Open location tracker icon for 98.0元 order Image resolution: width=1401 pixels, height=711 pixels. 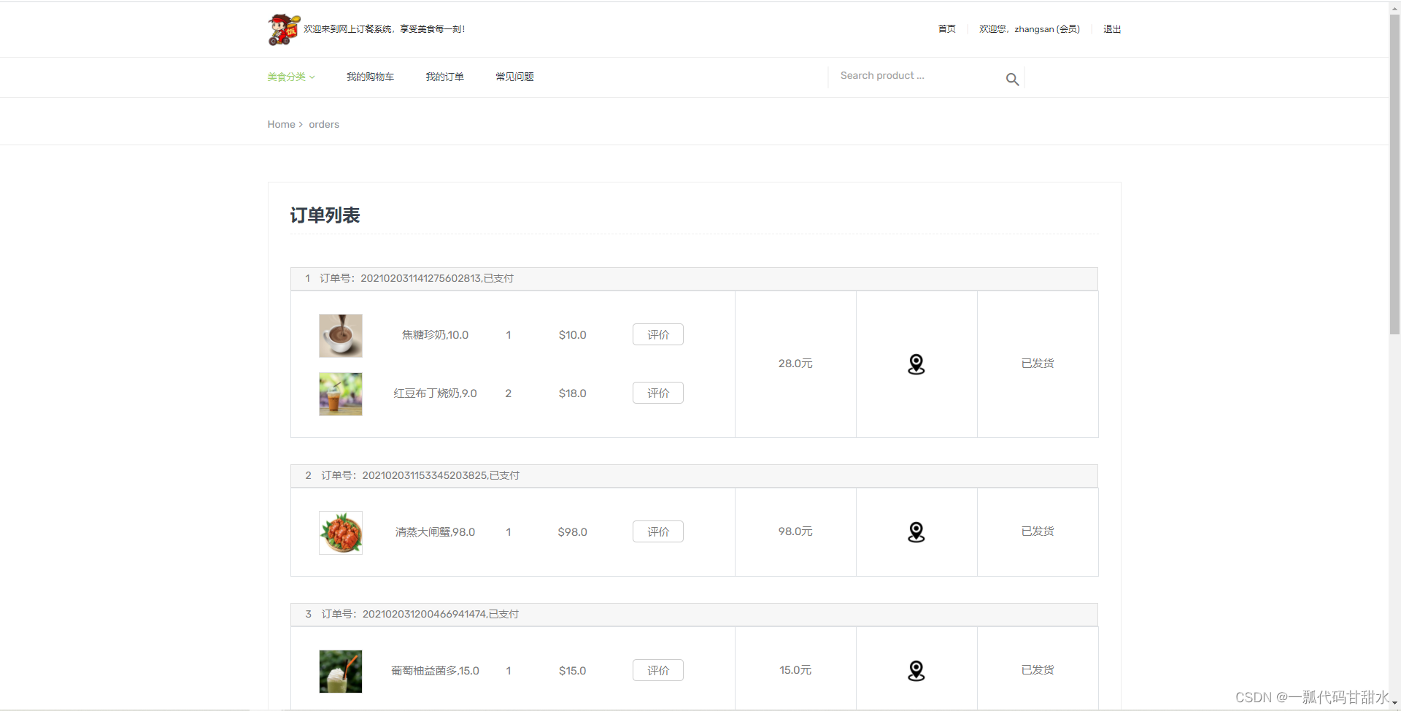[x=916, y=531]
